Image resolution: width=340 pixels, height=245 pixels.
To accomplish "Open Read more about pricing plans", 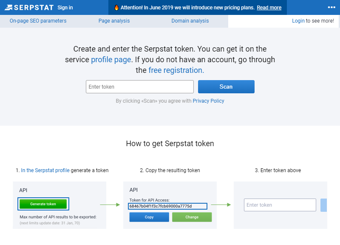I will point(269,8).
